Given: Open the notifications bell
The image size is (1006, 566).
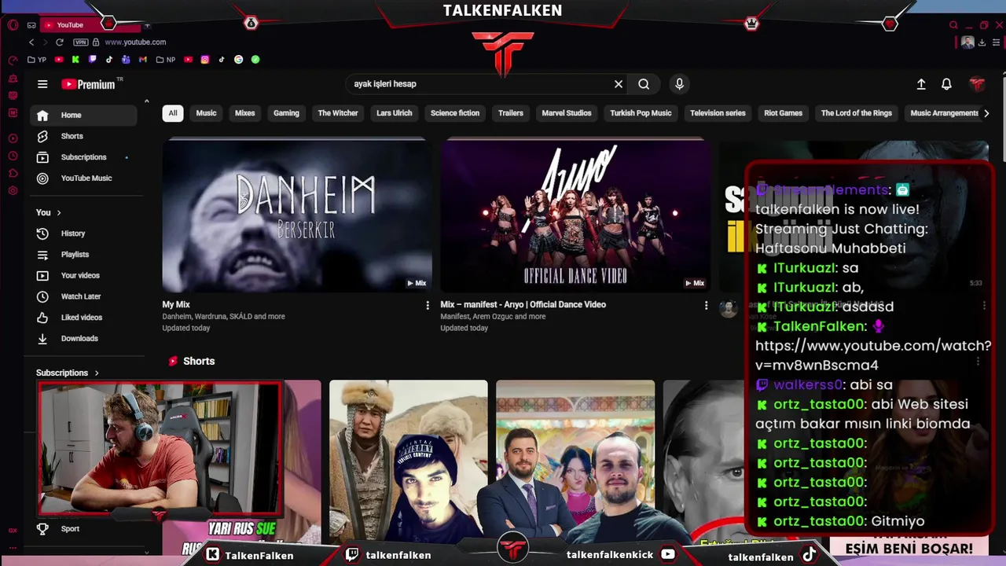Looking at the screenshot, I should pyautogui.click(x=946, y=84).
